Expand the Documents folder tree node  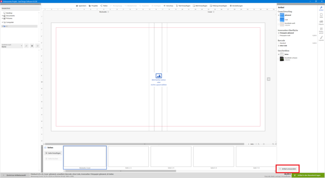(x=2, y=16)
